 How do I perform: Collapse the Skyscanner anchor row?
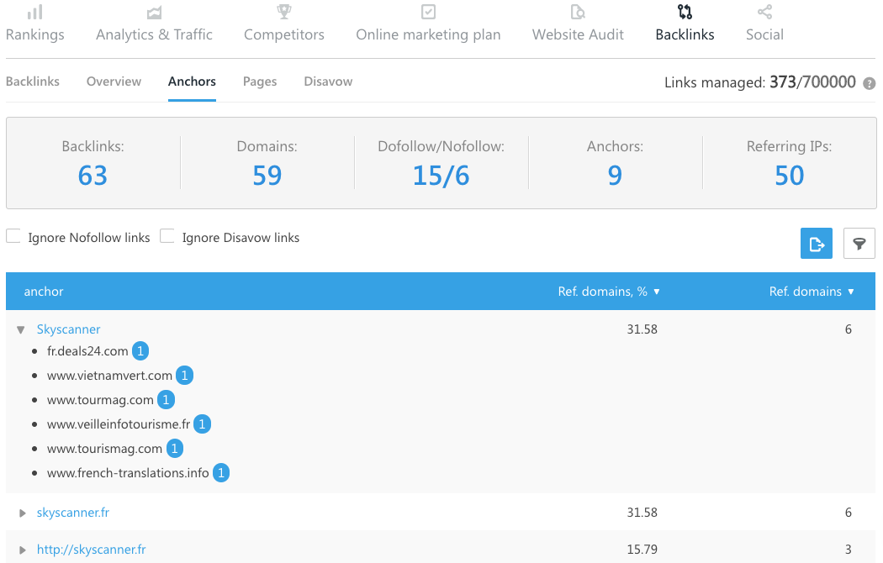point(21,329)
